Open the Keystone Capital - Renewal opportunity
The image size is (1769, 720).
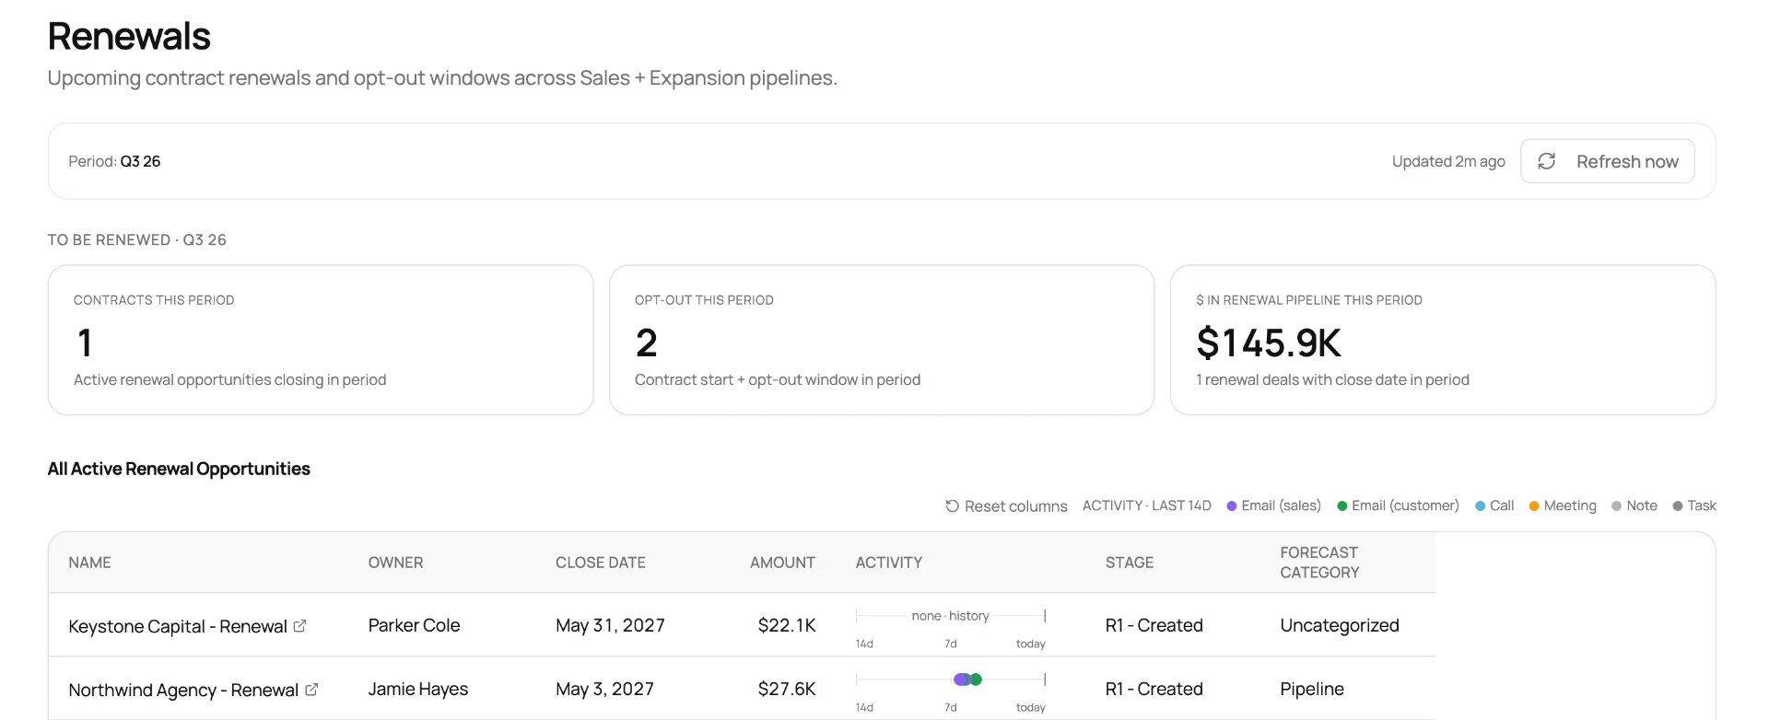coord(178,626)
